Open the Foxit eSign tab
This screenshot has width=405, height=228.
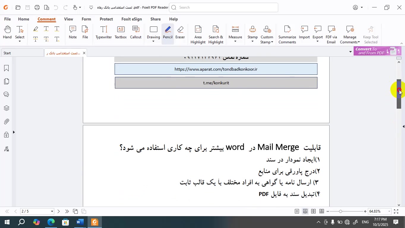click(x=132, y=19)
